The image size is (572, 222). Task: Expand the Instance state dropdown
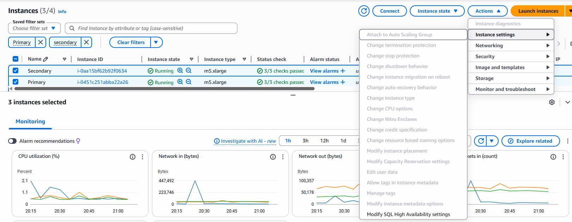tap(437, 11)
